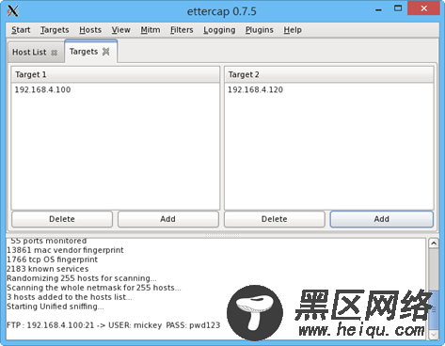Maximize the ettercap window
The image size is (445, 346).
coord(398,8)
